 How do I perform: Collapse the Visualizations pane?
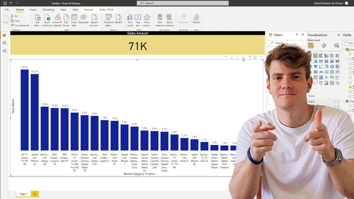pos(339,35)
